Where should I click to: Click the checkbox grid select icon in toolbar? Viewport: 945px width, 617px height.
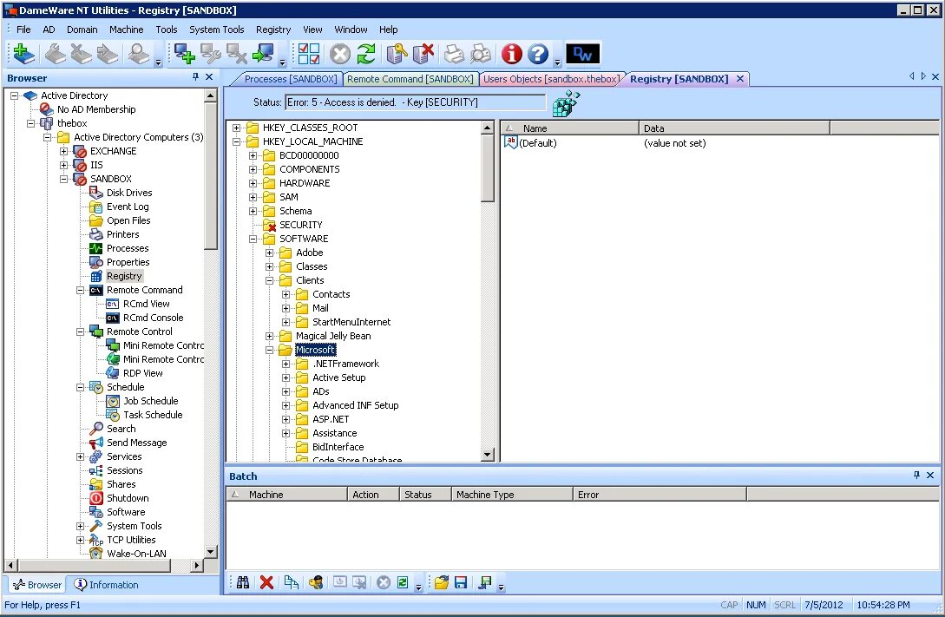click(309, 54)
